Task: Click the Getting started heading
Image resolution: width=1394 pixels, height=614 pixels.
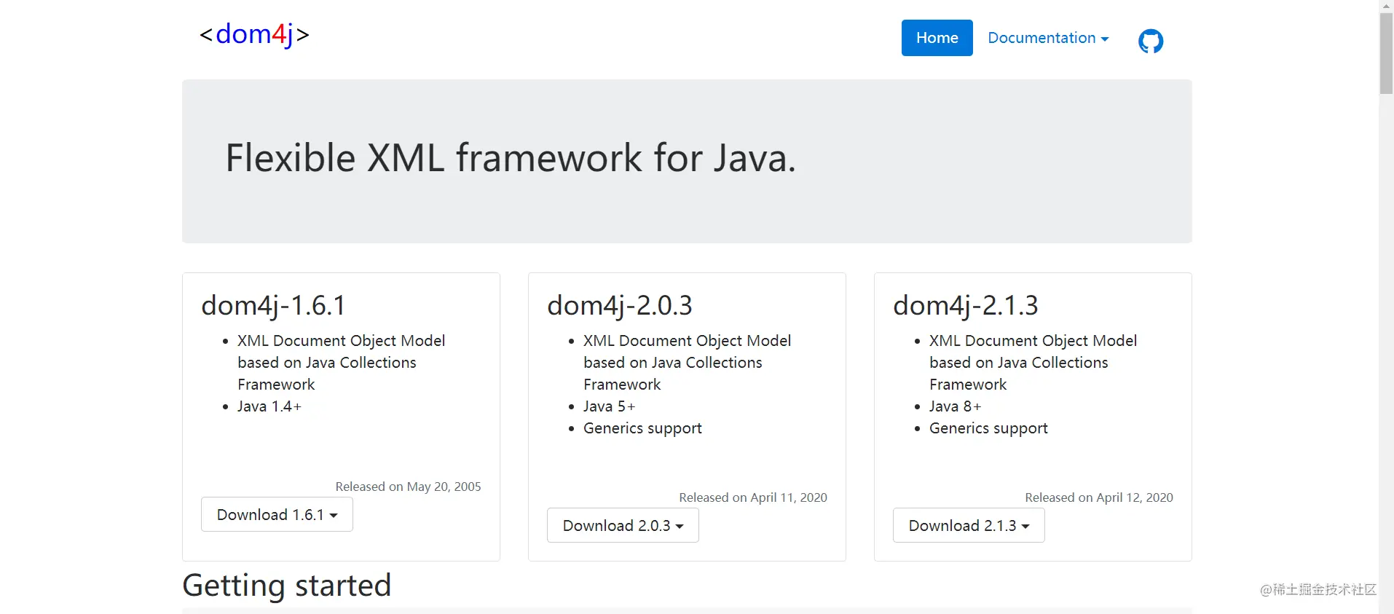Action: pos(287,586)
